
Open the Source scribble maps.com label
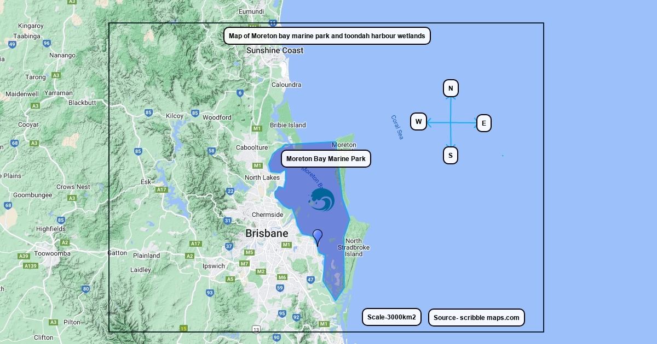pos(476,317)
